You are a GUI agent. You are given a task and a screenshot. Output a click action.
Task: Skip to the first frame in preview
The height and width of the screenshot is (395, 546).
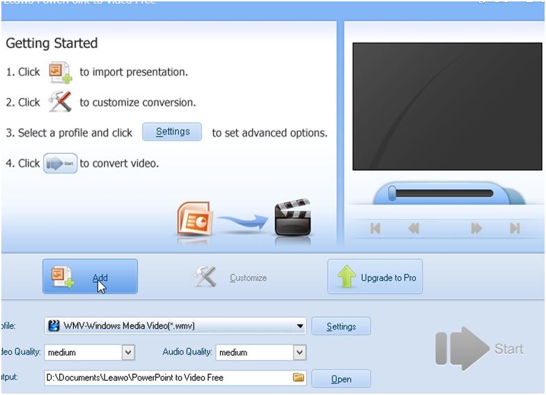(x=375, y=229)
